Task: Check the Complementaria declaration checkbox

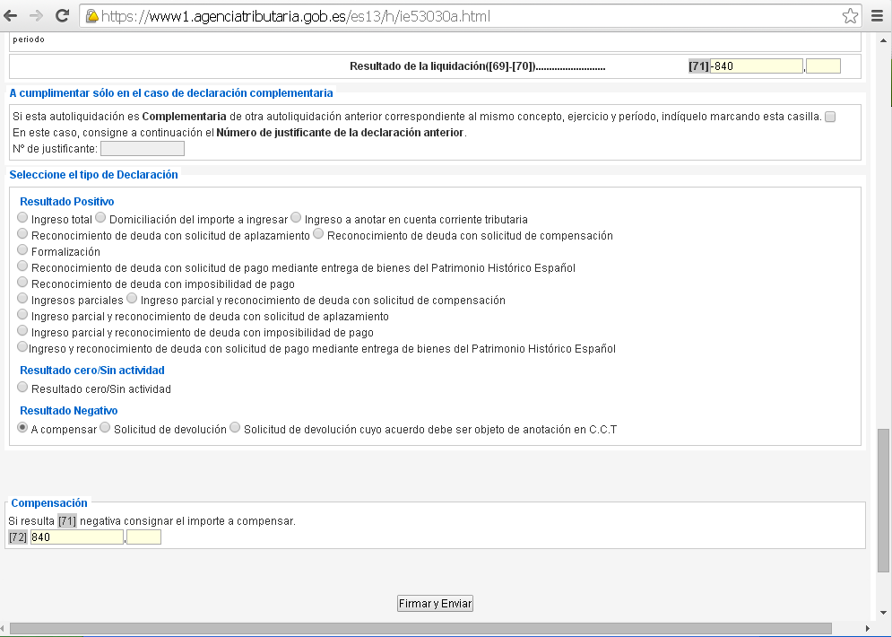Action: (x=830, y=117)
